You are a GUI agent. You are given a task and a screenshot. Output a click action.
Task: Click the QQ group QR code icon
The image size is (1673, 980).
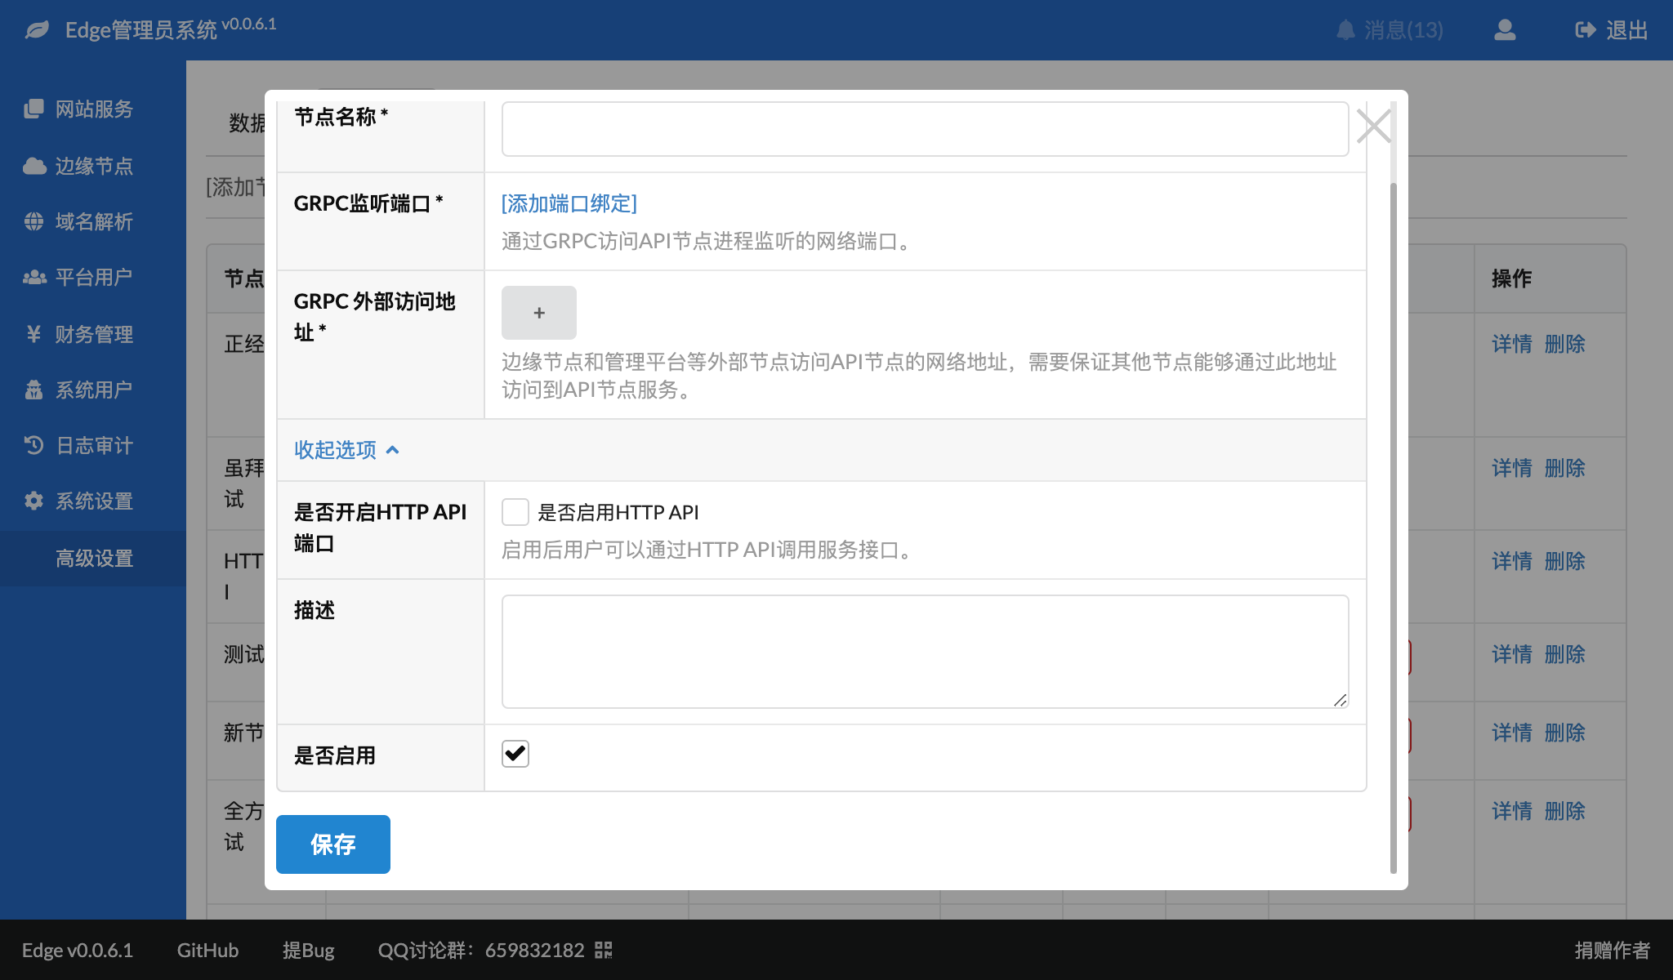(x=604, y=950)
